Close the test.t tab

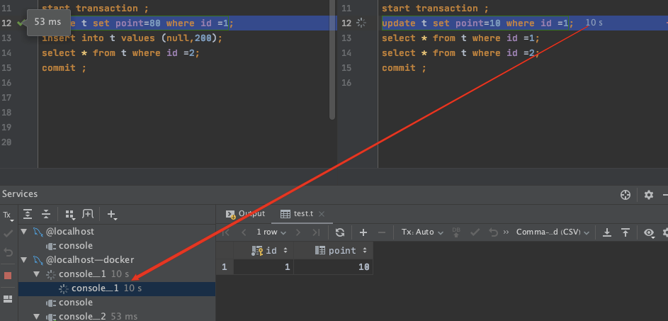tap(322, 213)
